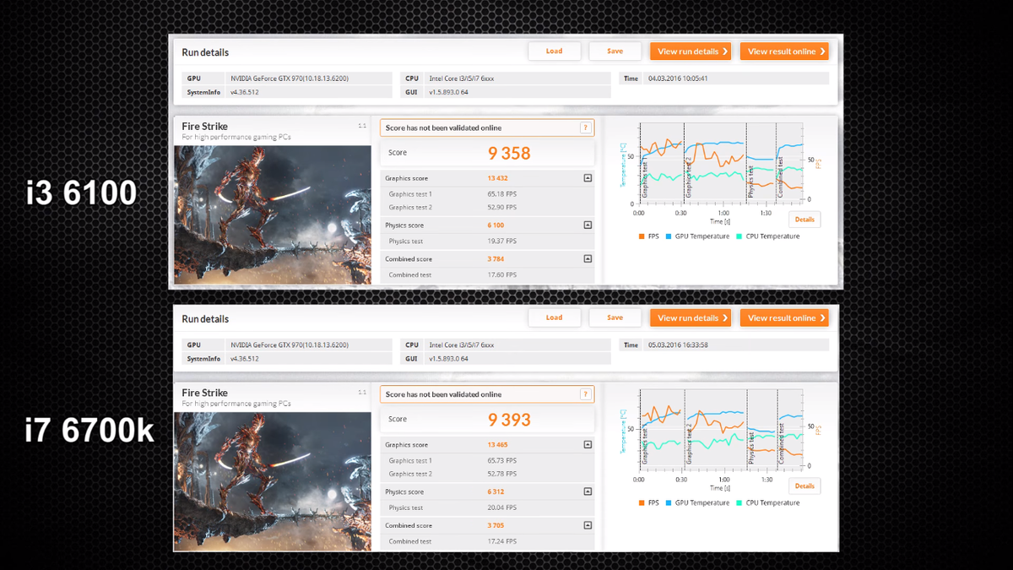The width and height of the screenshot is (1013, 570).
Task: Collapse the Physics score 6 100 section
Action: [x=588, y=225]
